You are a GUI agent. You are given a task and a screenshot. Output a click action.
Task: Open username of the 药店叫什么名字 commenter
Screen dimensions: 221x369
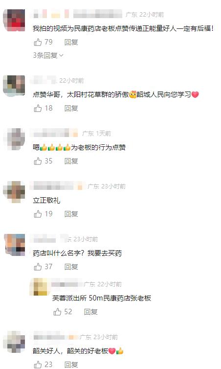click(x=49, y=239)
